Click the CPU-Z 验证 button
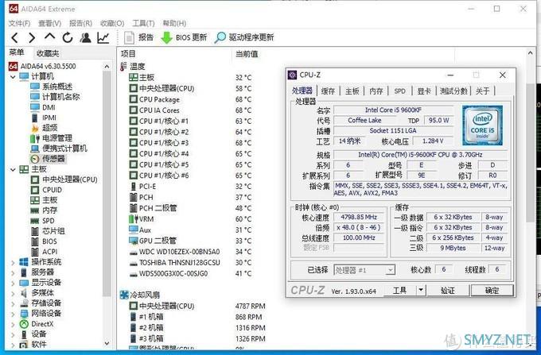The width and height of the screenshot is (541, 355). tap(448, 290)
